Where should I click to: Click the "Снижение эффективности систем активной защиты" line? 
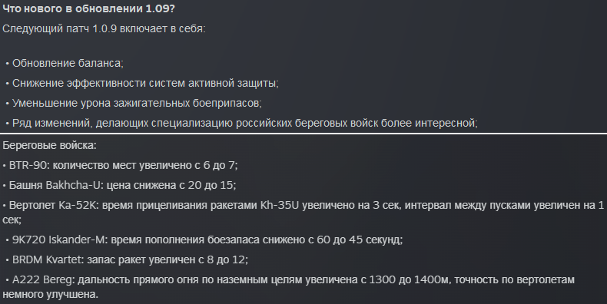(144, 83)
